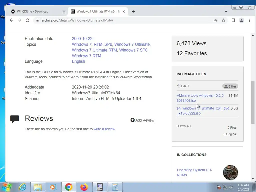Download en_windows_7_ultimate_x64_dvd iso
The width and height of the screenshot is (256, 192).
click(203, 111)
